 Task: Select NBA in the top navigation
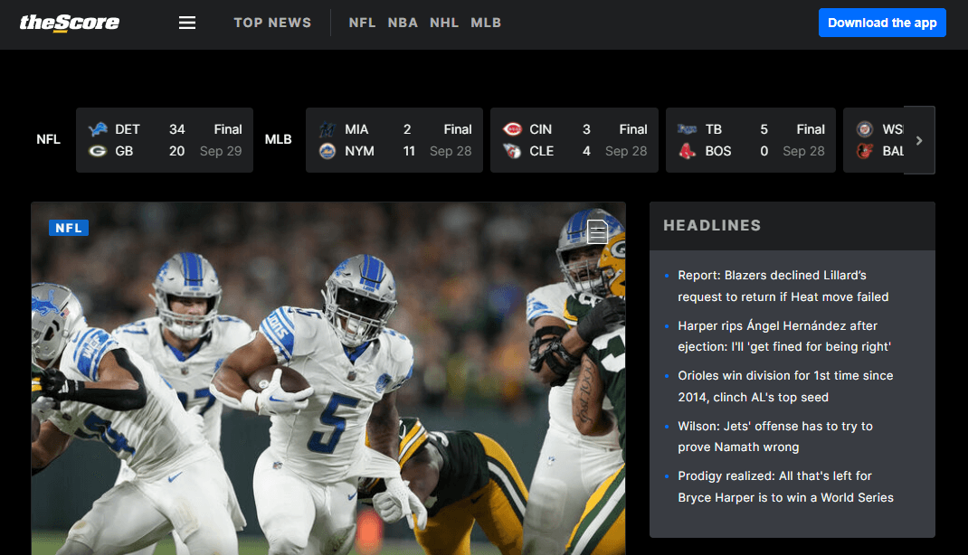tap(403, 23)
